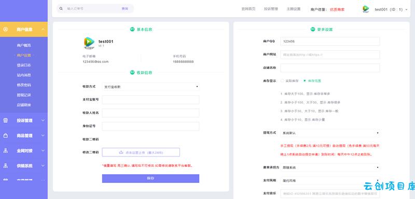Click the purple 保存 save button
The height and width of the screenshot is (199, 415).
[x=150, y=178]
